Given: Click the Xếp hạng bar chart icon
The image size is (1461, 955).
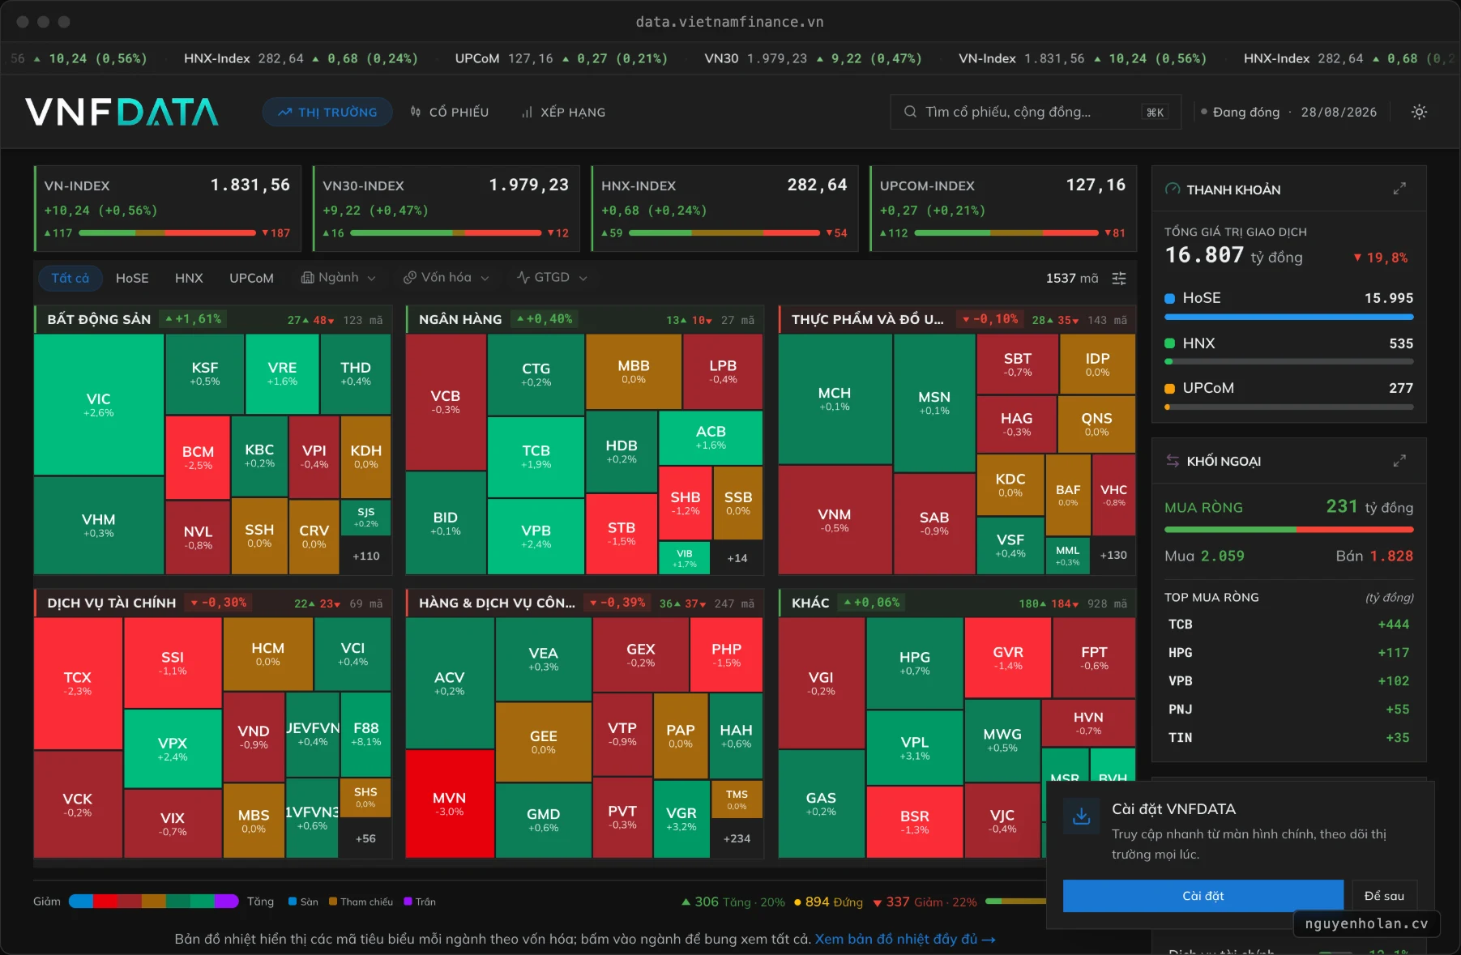Looking at the screenshot, I should 527,112.
